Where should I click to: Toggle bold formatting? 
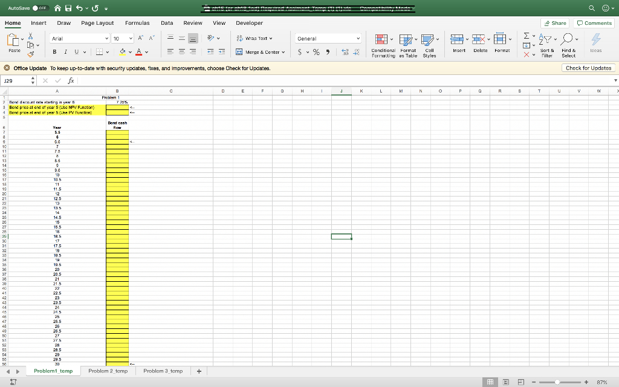54,52
